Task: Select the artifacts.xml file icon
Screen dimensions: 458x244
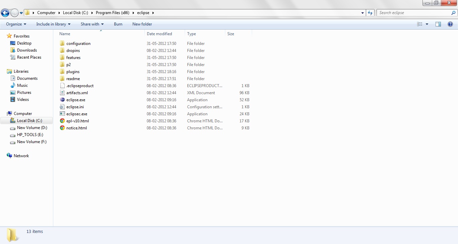Action: (62, 93)
